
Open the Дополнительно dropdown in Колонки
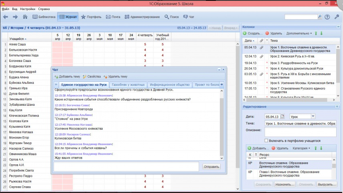[x=299, y=33]
